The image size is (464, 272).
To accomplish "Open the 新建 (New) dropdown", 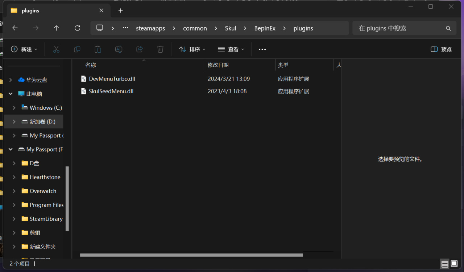I will 24,49.
